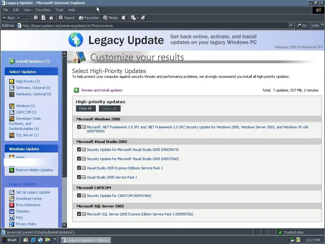
Task: Uncheck Visual Studio 2005 KB937060 update
Action: point(79,159)
